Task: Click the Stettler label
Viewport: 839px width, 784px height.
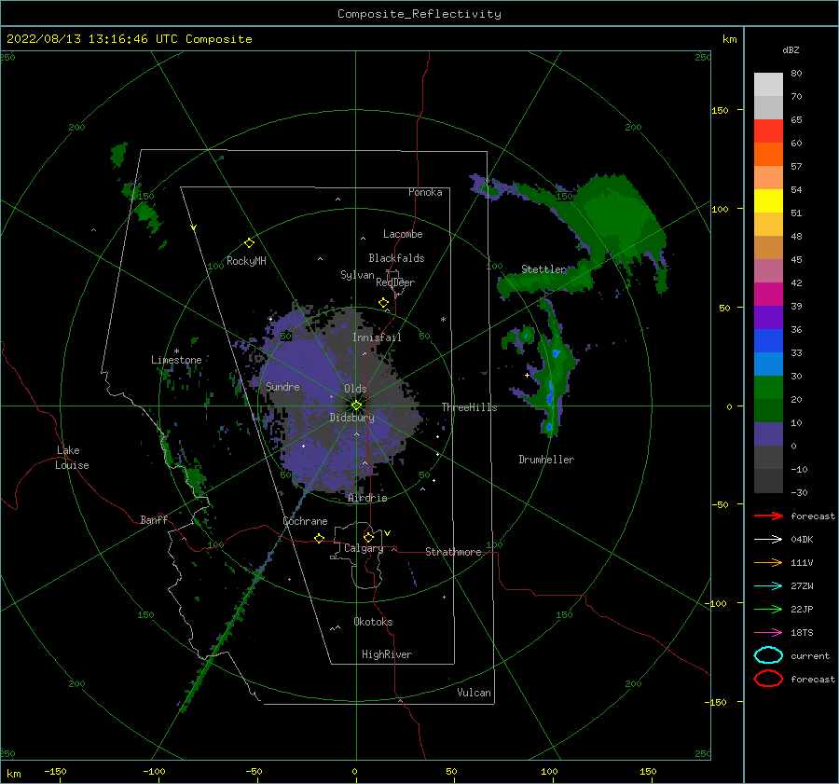Action: coord(543,269)
